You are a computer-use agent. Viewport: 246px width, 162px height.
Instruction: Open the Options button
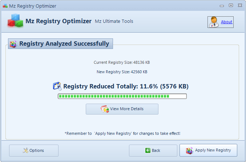click(x=34, y=150)
